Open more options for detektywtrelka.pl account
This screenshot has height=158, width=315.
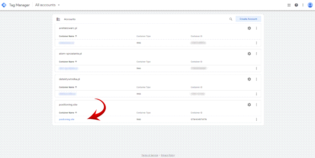click(x=256, y=79)
